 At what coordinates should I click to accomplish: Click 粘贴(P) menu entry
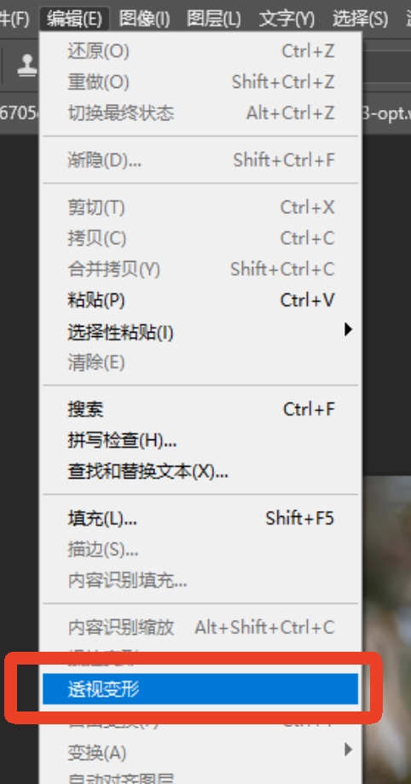[200, 300]
